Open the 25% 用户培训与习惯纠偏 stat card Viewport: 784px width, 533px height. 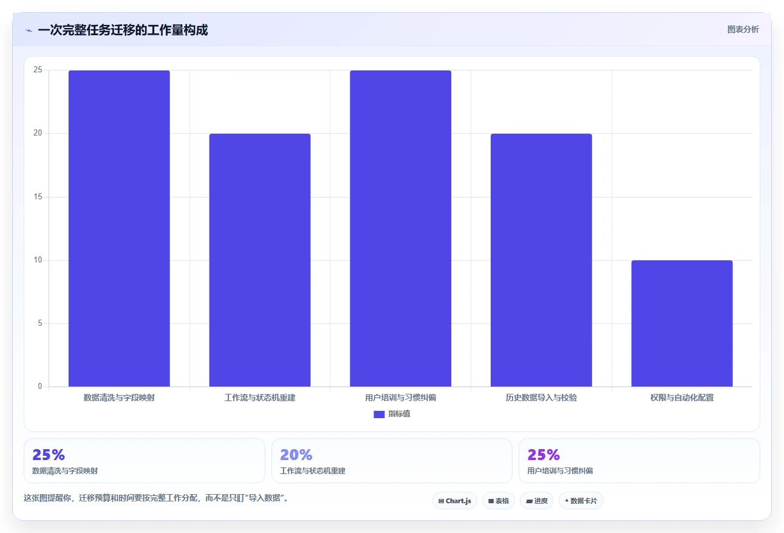click(639, 461)
